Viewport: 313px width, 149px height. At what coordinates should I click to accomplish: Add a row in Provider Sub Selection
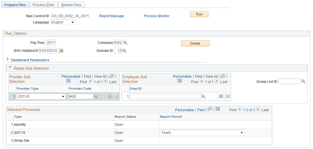point(109,96)
